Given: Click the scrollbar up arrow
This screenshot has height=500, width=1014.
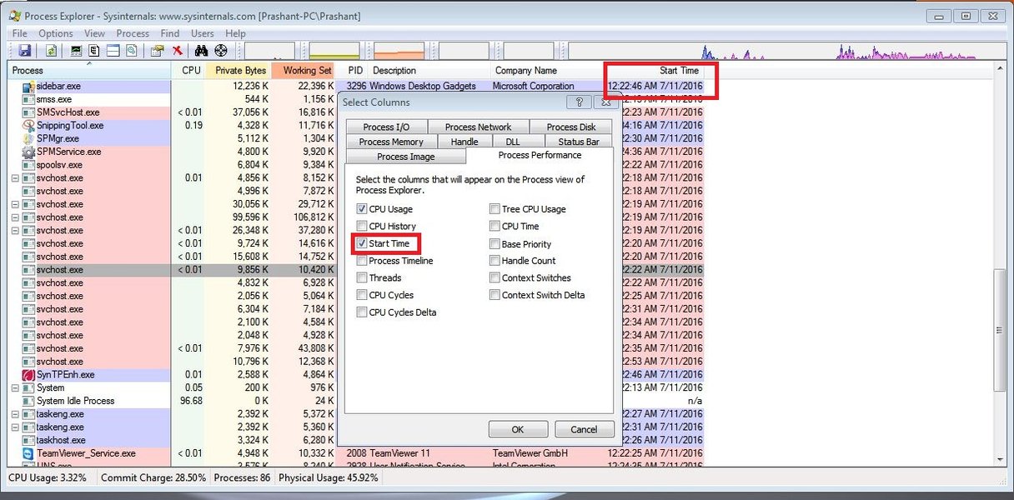Looking at the screenshot, I should [999, 70].
